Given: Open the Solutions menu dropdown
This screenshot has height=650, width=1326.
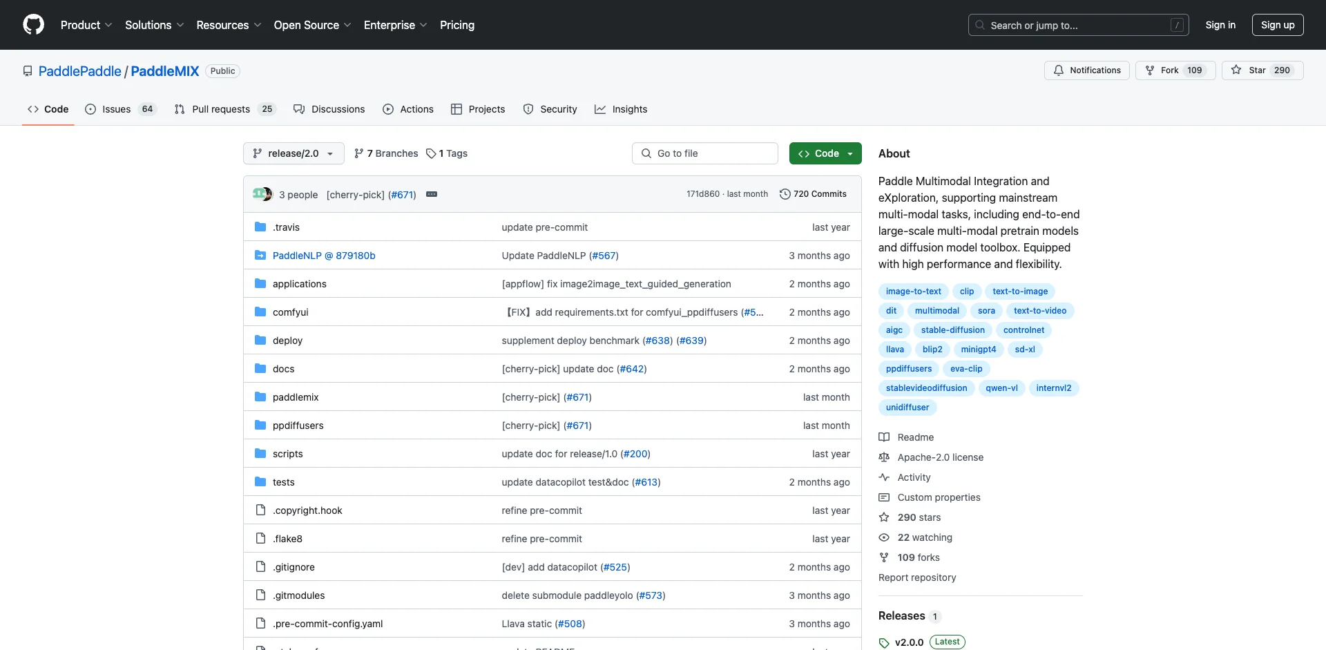Looking at the screenshot, I should click(155, 25).
